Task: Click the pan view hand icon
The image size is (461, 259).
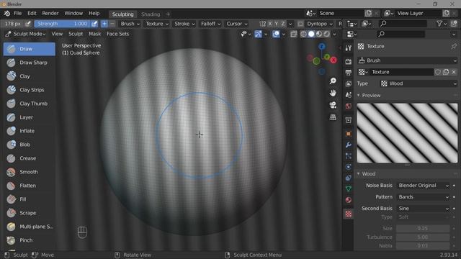Action: pyautogui.click(x=333, y=93)
